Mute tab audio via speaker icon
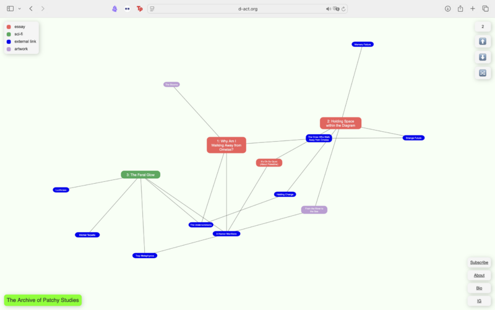Viewport: 495px width, 310px height. coord(329,9)
